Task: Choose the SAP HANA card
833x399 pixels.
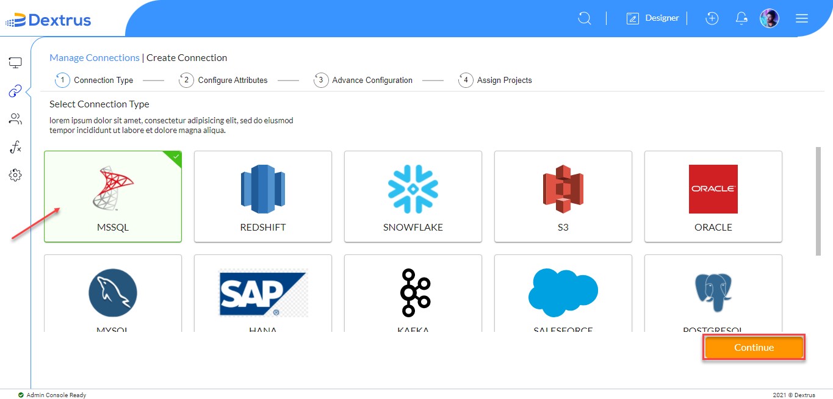Action: pos(263,293)
